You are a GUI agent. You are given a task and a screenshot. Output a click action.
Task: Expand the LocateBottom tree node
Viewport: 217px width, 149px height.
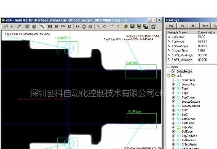174,102
